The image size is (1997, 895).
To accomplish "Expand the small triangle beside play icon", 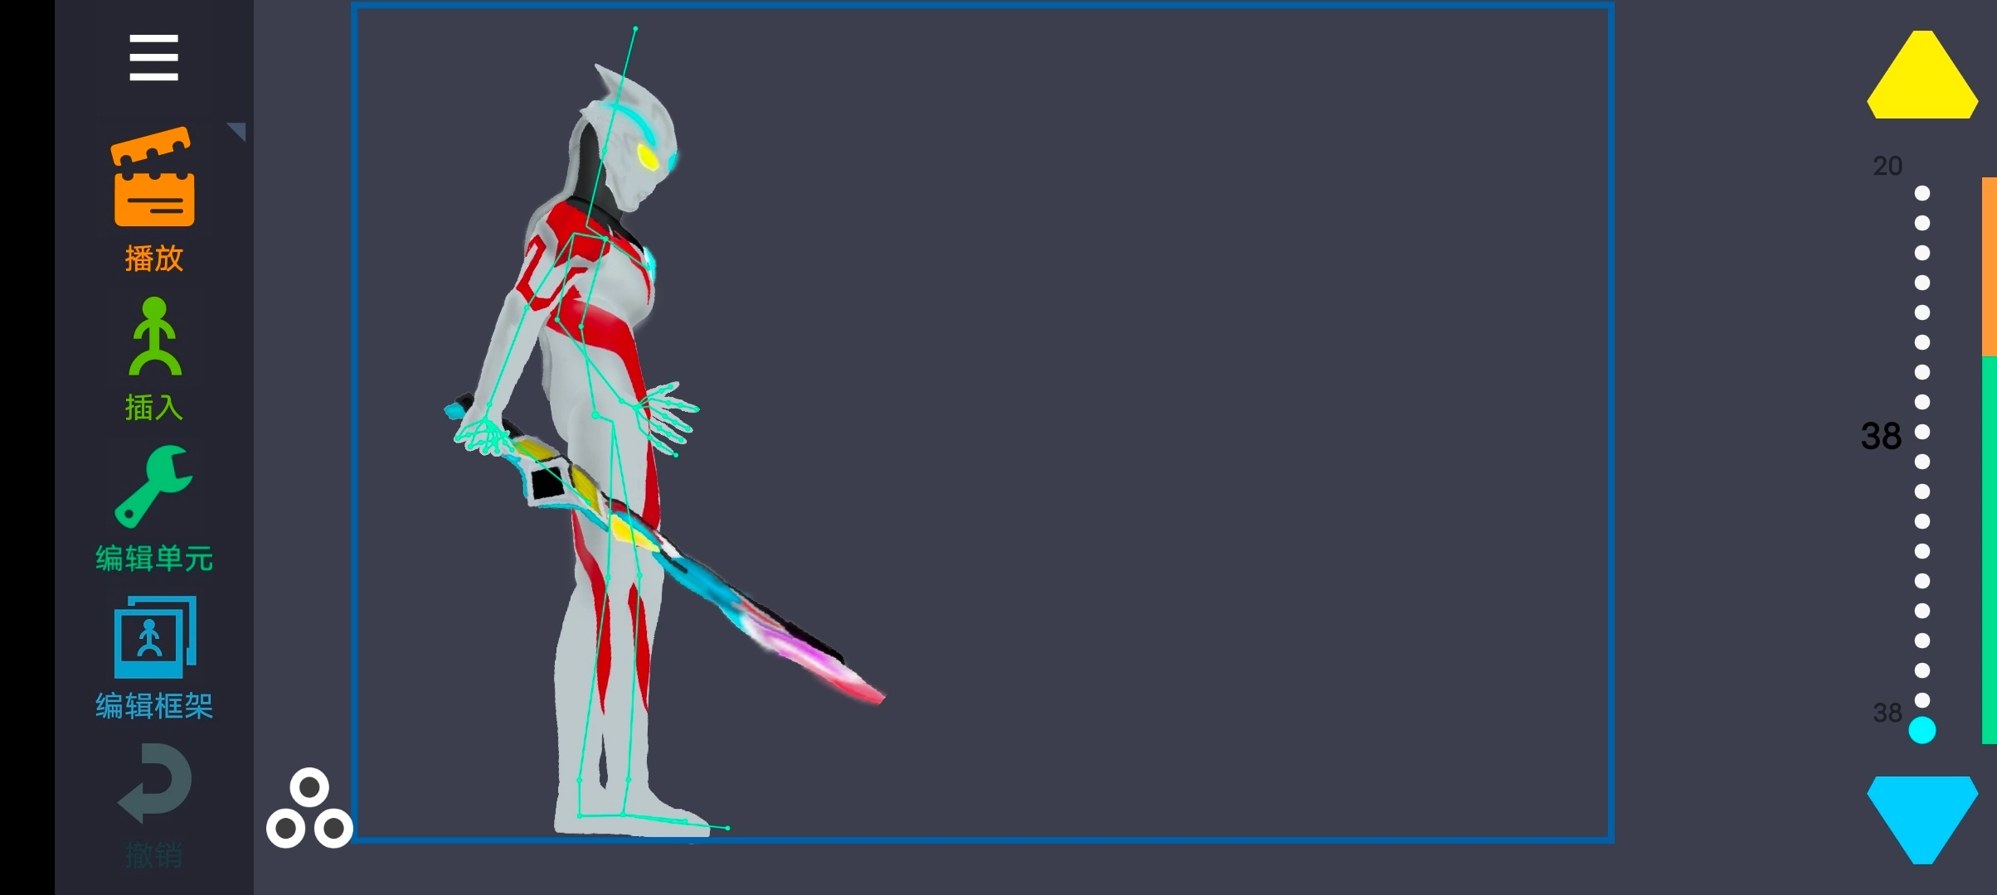I will (237, 131).
